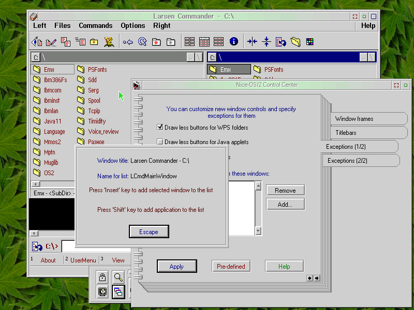Switch to the Window frames tab
Image resolution: width=414 pixels, height=310 pixels.
368,119
